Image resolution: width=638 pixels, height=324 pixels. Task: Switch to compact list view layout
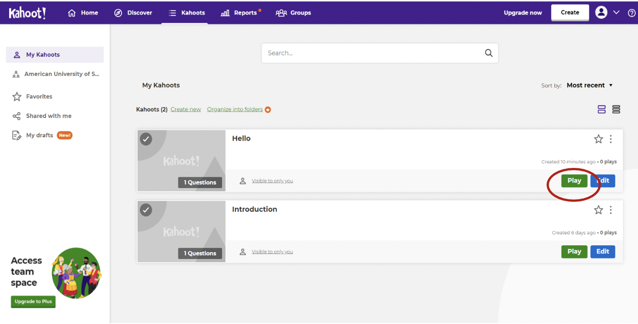click(616, 110)
